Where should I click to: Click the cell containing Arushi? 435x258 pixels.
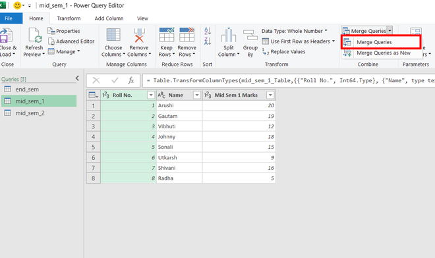(x=179, y=105)
